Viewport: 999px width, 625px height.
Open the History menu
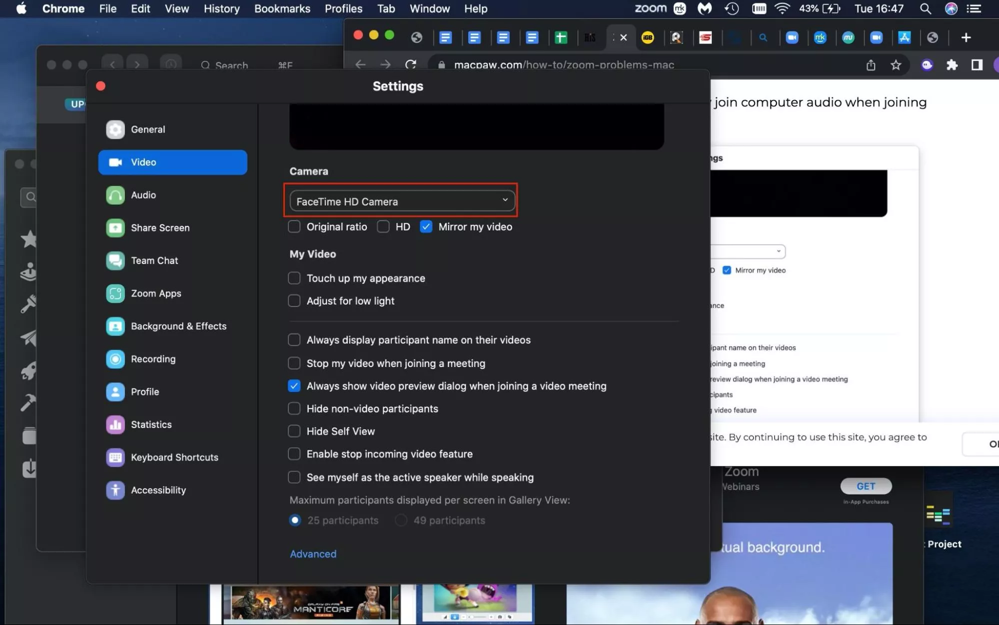click(x=221, y=8)
